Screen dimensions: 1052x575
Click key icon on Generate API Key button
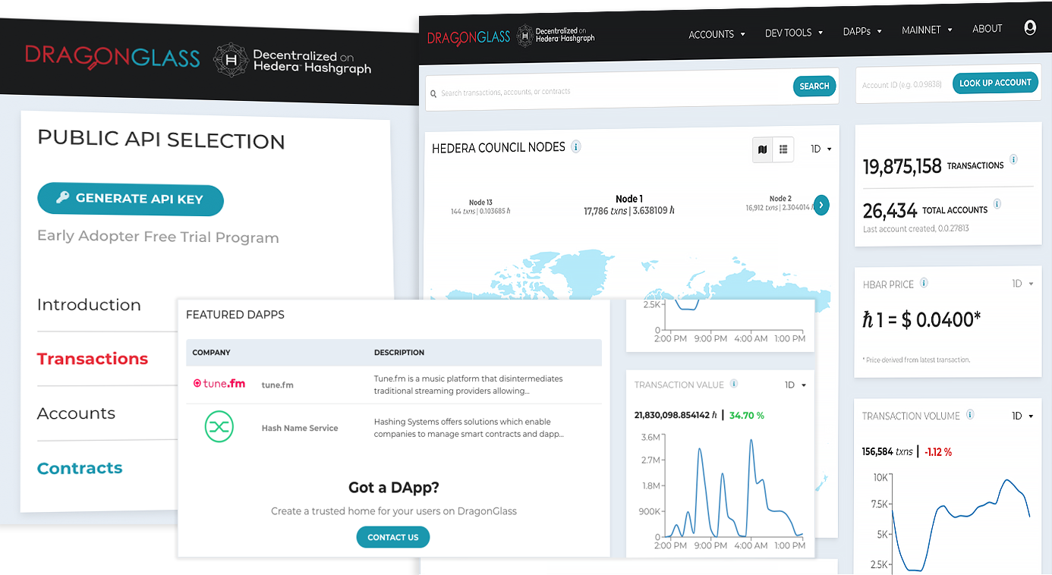pyautogui.click(x=62, y=198)
